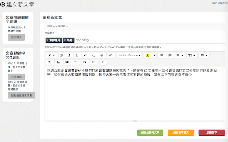
Task: Go back using the circled arrow icon
Action: [x=3, y=5]
